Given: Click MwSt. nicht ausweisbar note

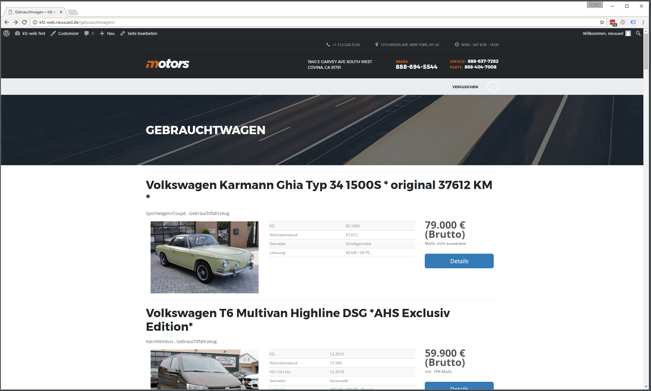Looking at the screenshot, I should [x=445, y=244].
